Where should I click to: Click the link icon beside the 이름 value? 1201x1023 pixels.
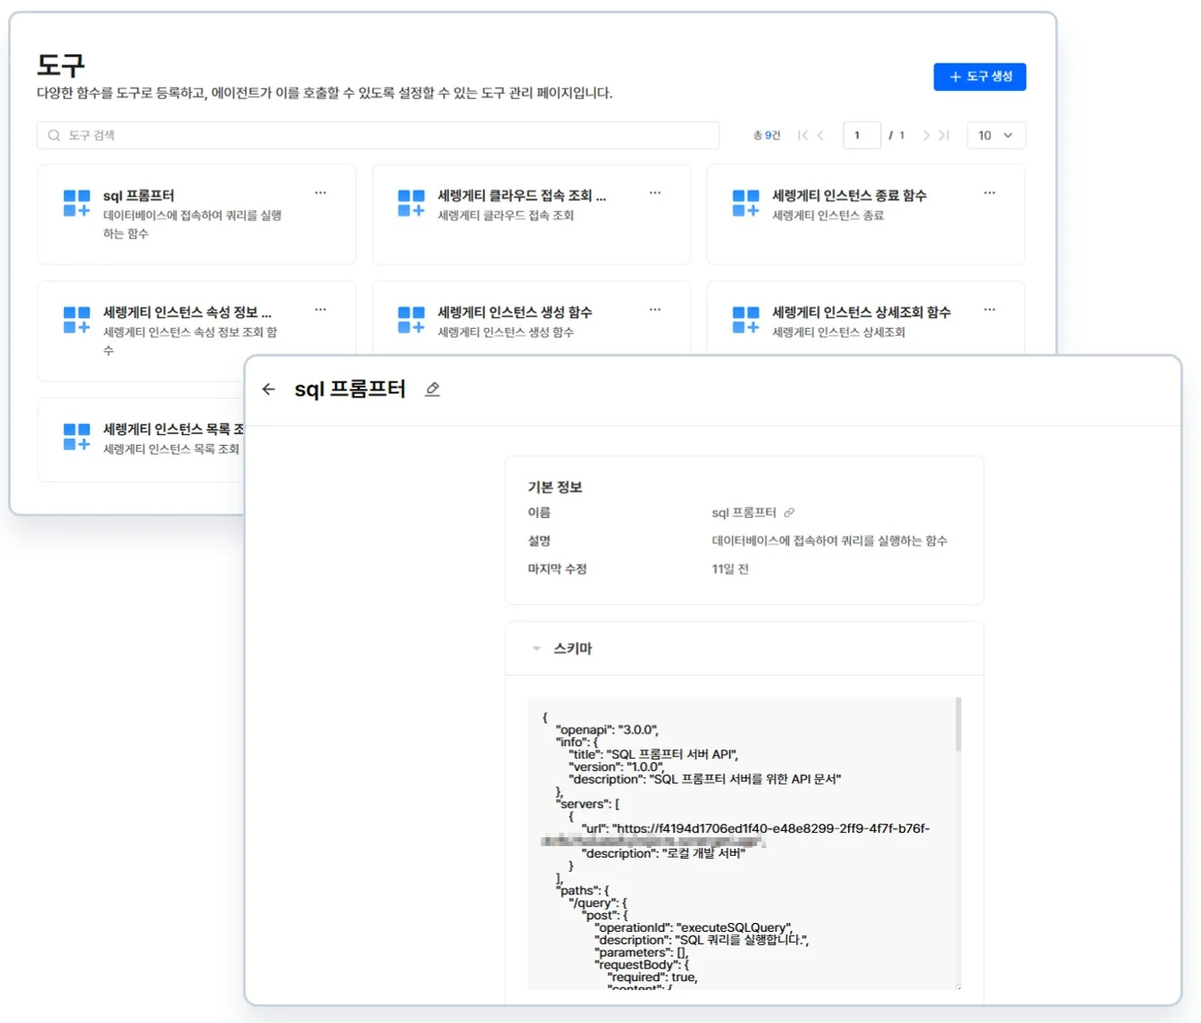(789, 513)
